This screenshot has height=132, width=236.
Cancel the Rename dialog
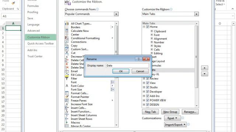pos(140,71)
